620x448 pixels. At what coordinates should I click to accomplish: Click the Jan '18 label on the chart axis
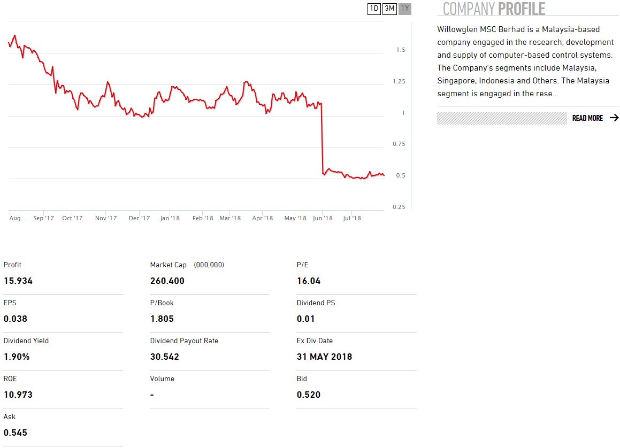170,218
